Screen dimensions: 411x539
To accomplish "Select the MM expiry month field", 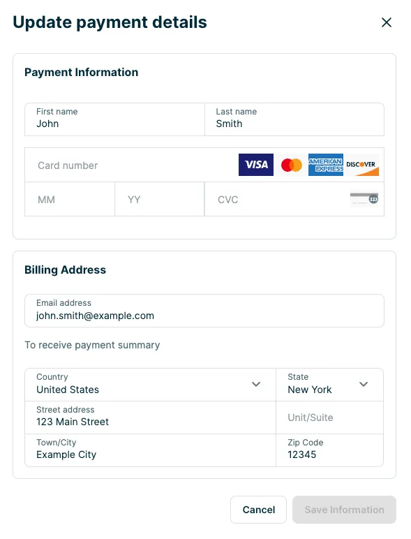I will tap(70, 200).
